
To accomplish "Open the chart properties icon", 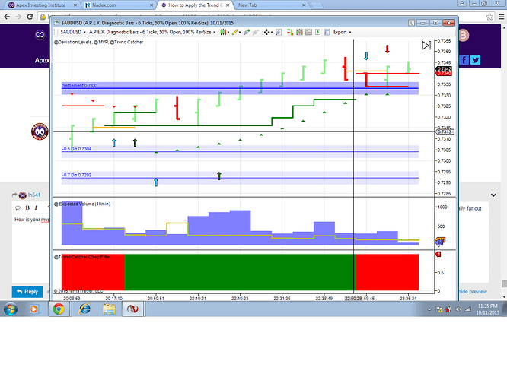I will pos(327,32).
